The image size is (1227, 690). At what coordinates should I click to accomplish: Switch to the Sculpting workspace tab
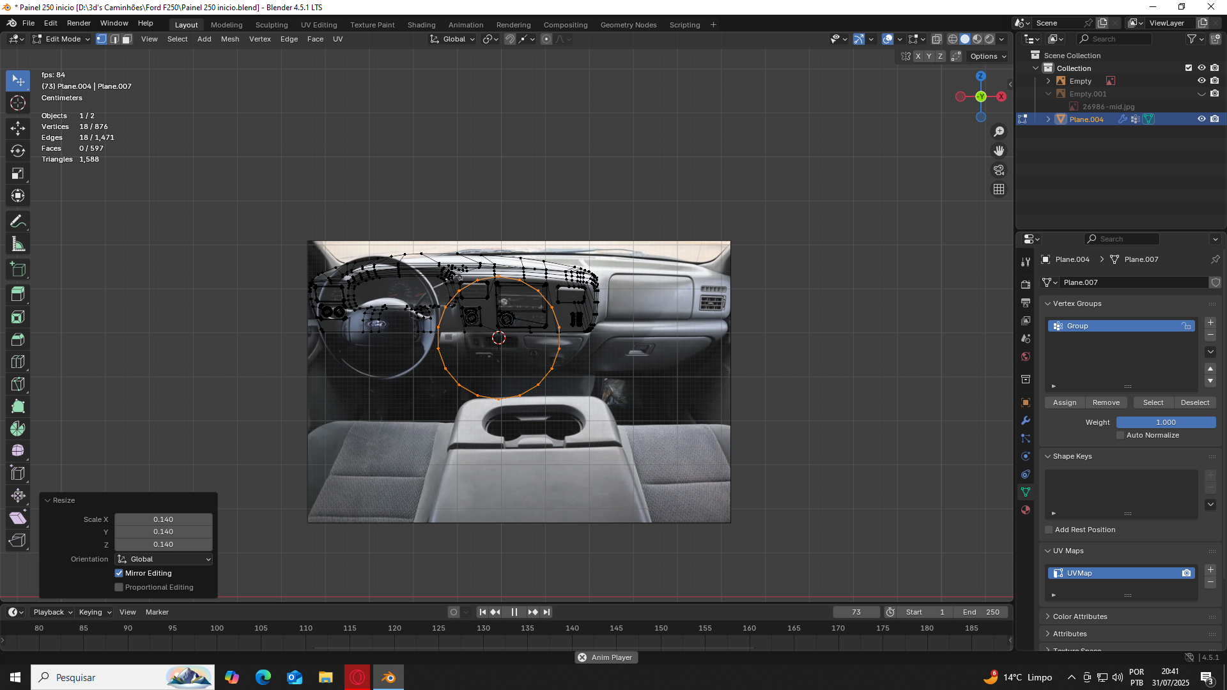pos(272,25)
